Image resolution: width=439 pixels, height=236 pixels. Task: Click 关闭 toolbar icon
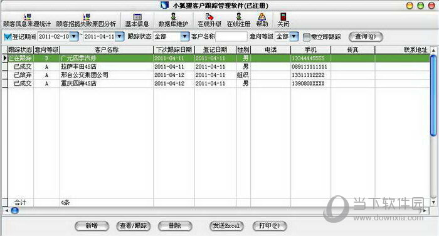283,20
